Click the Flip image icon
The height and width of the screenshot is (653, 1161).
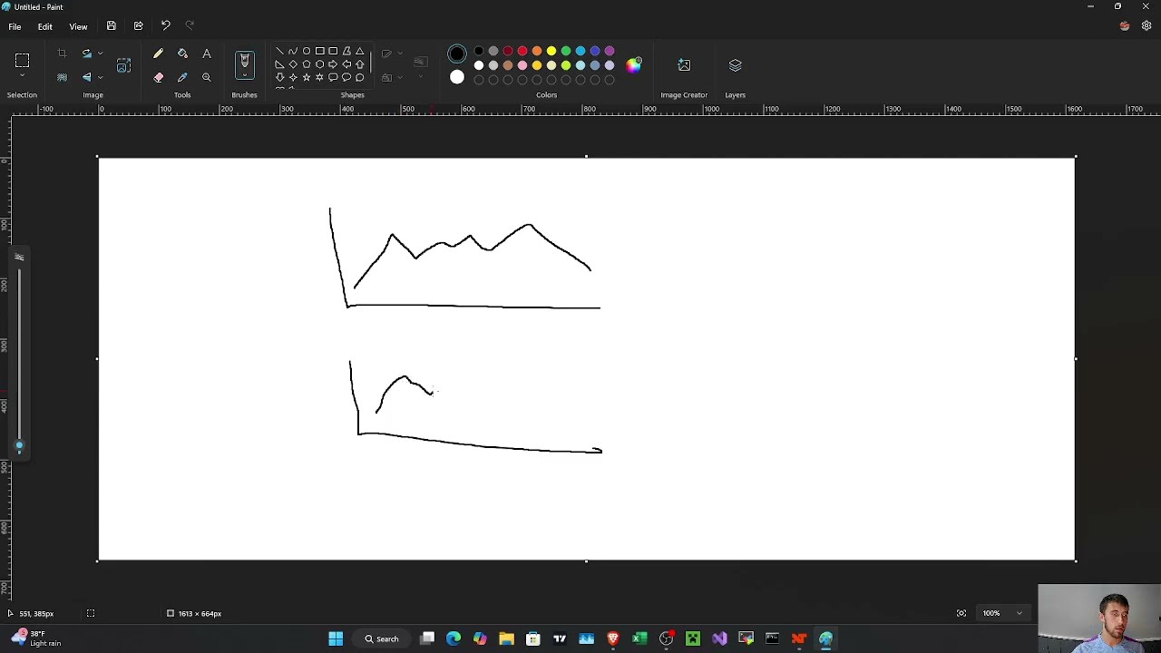pos(86,78)
